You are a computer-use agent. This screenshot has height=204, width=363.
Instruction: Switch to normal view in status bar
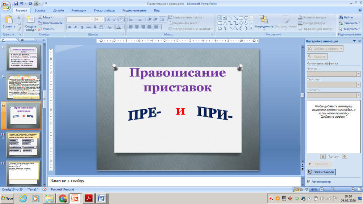click(x=297, y=190)
